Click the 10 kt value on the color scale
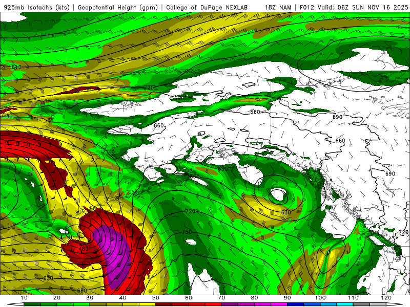This screenshot has width=410, height=307. click(x=24, y=298)
